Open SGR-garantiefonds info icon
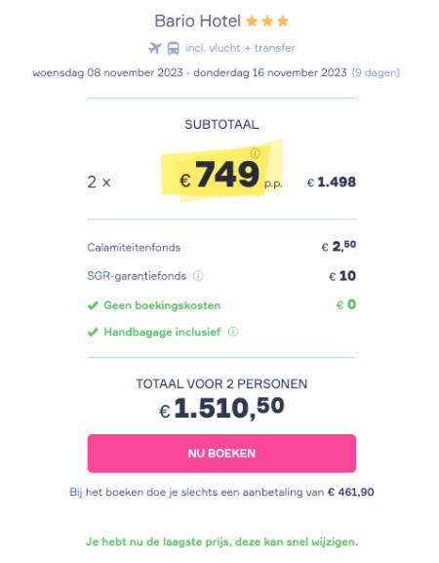The width and height of the screenshot is (439, 563). 198,276
